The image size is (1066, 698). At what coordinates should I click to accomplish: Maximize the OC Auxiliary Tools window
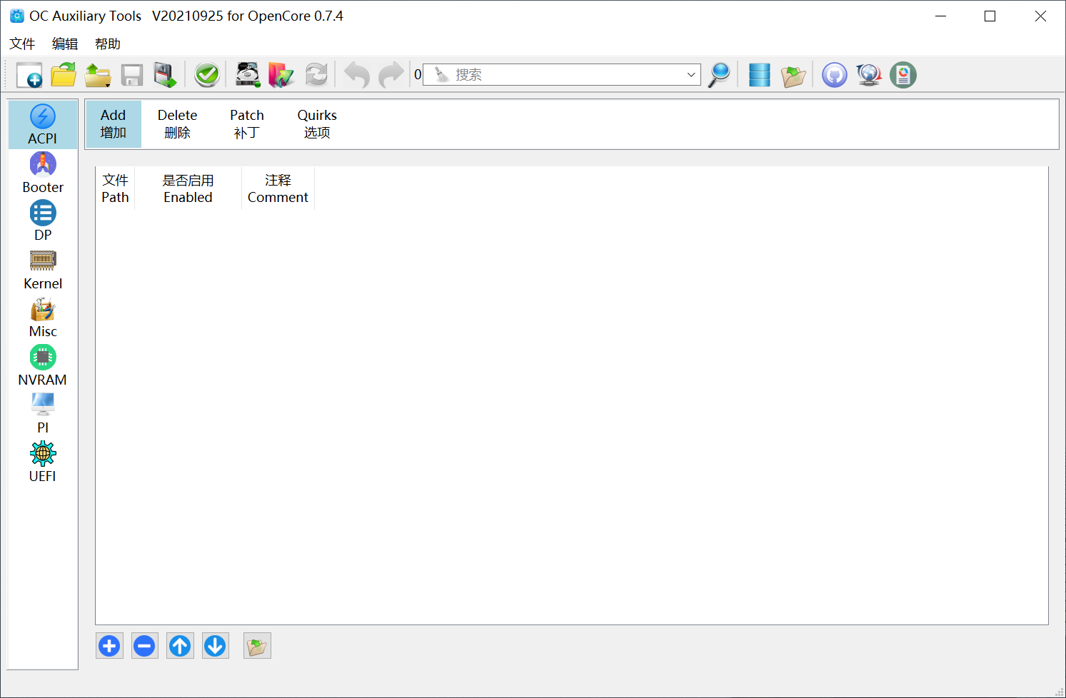pos(990,16)
